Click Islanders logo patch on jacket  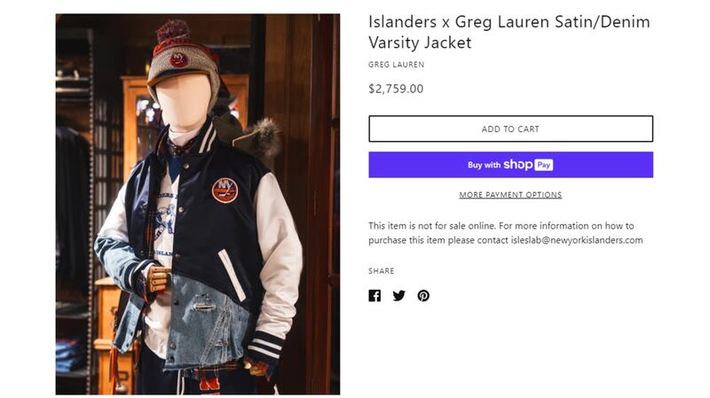coord(225,190)
